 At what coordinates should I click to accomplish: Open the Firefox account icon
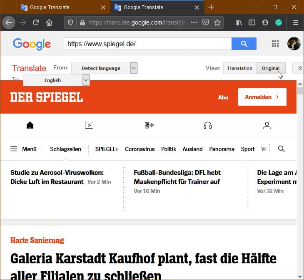[x=265, y=22]
